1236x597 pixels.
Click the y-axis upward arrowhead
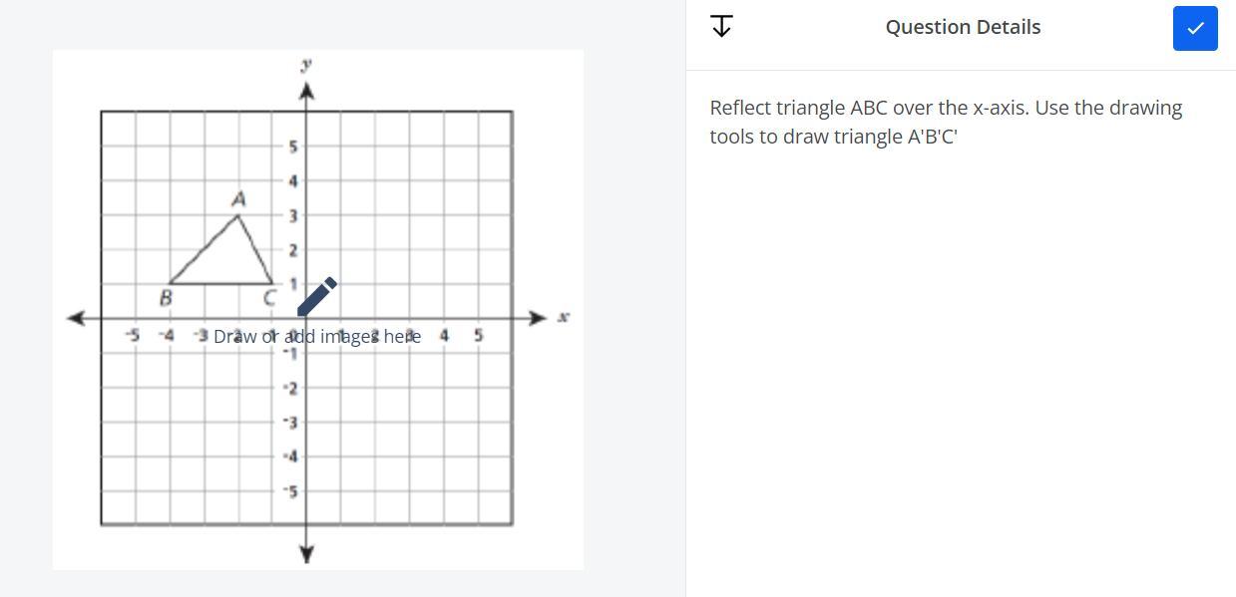click(306, 93)
